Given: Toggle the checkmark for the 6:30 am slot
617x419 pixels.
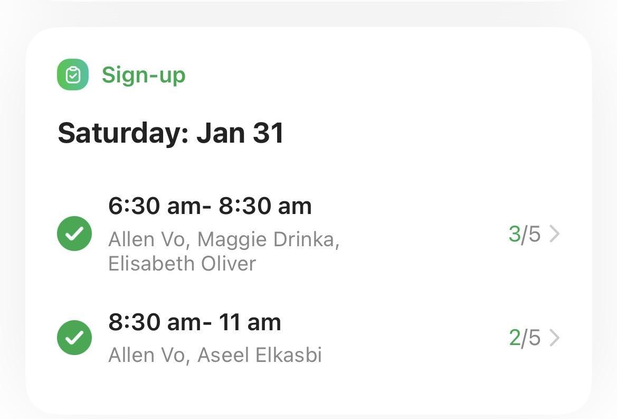Looking at the screenshot, I should coord(74,234).
